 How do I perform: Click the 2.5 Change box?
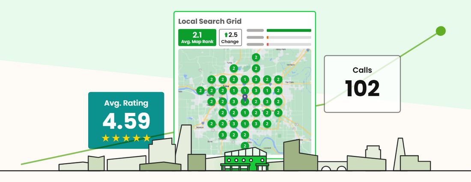(x=230, y=37)
